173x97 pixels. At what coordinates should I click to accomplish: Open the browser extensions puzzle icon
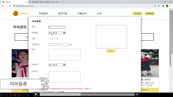click(163, 6)
